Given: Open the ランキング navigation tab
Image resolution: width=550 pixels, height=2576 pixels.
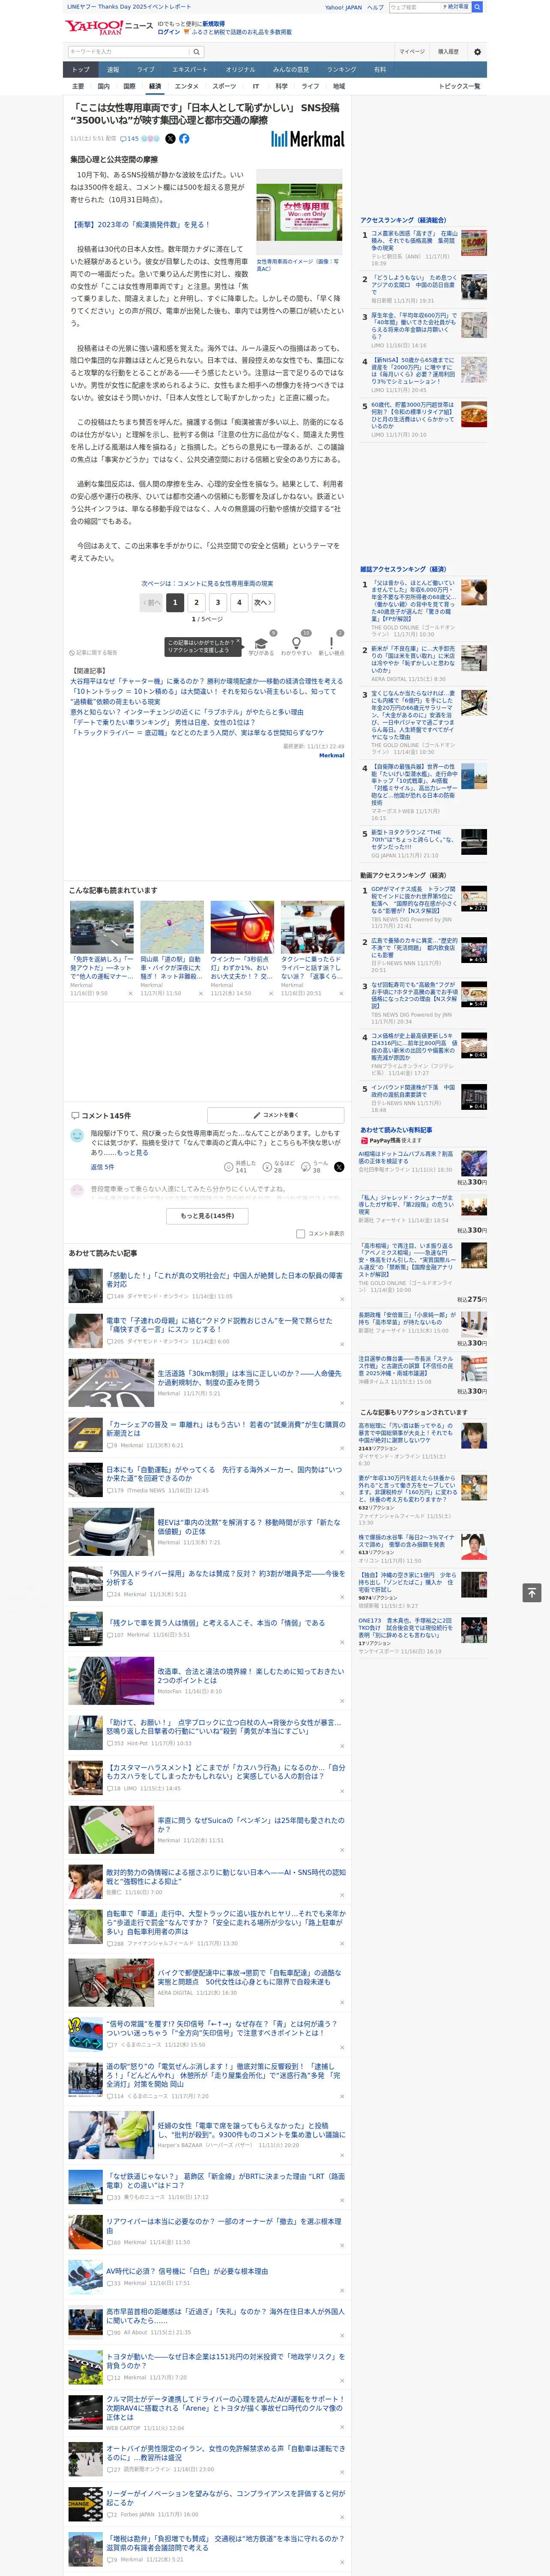Looking at the screenshot, I should 341,70.
